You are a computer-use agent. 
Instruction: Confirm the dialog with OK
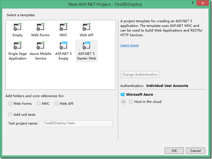pos(174,151)
